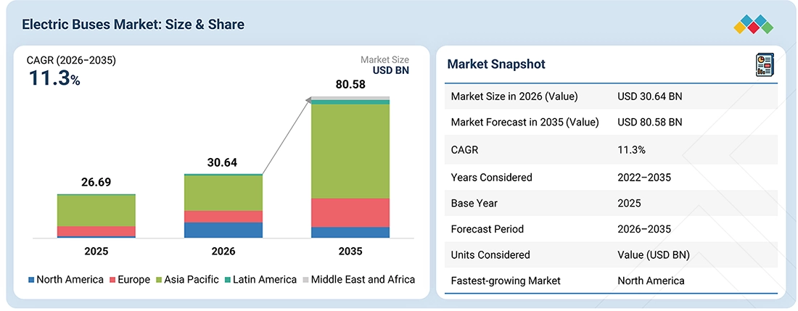Click the 'Market Forecast in 2035 (Value)' row label
Image resolution: width=798 pixels, height=311 pixels.
pos(525,122)
